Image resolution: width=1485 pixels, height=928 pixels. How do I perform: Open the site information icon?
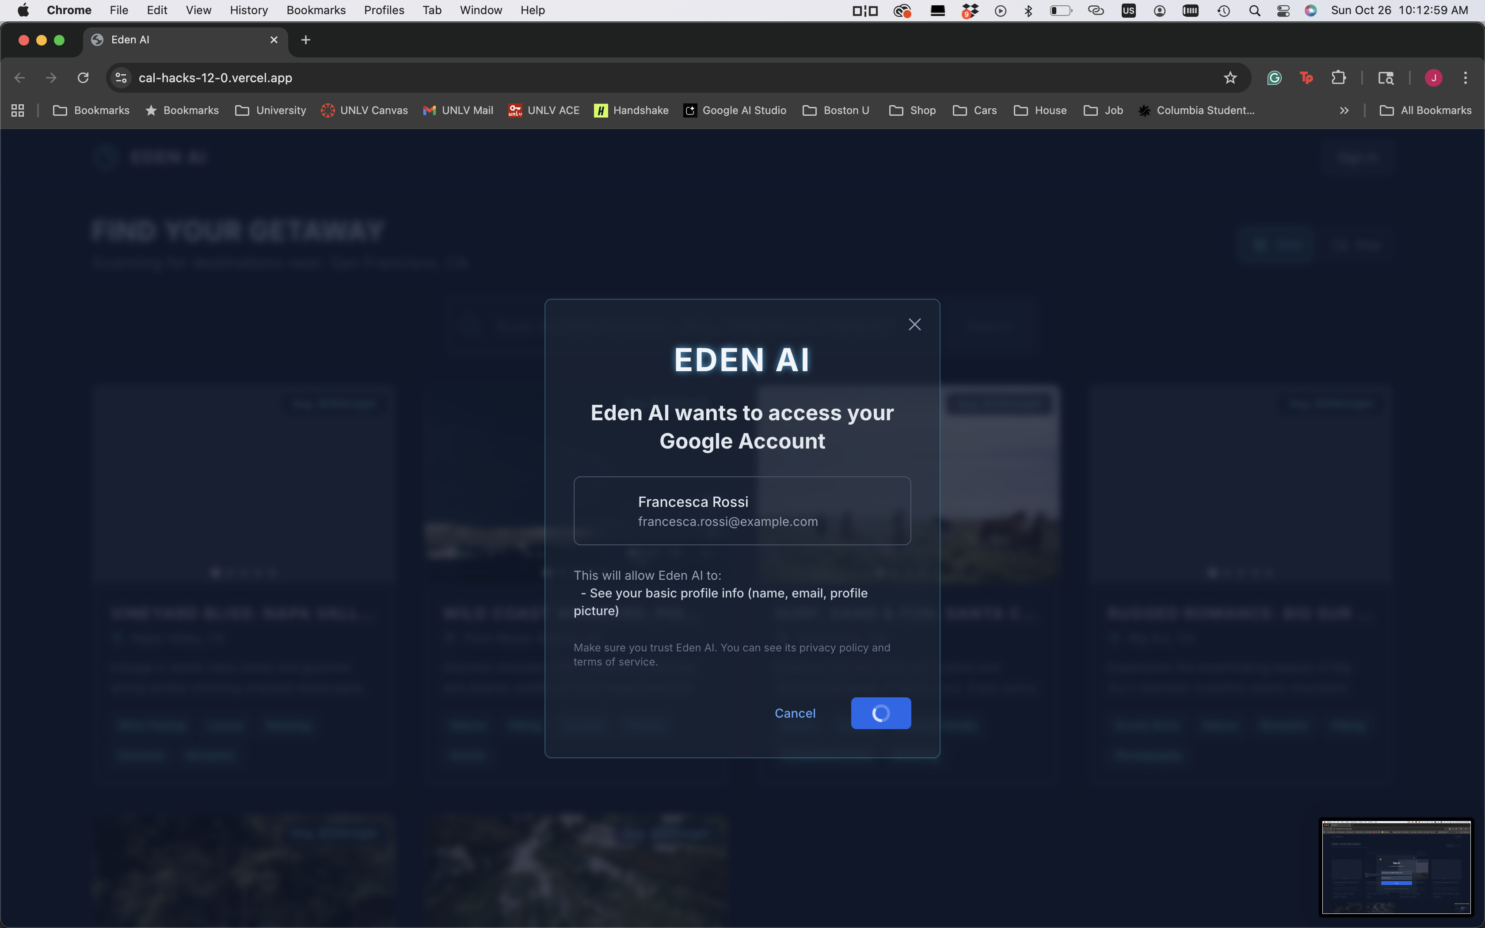click(x=122, y=78)
